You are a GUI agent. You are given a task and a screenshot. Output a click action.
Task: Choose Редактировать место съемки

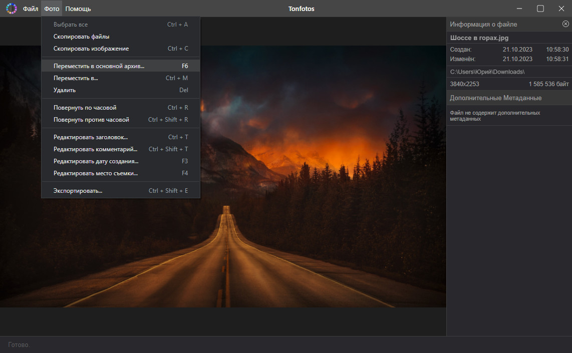coord(96,173)
